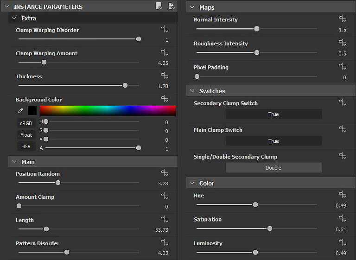Click the eyedropper color picker icon
The width and height of the screenshot is (356, 260).
[x=19, y=111]
